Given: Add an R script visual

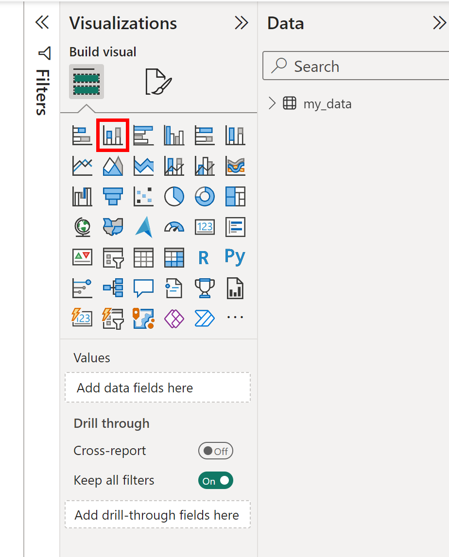Looking at the screenshot, I should (x=205, y=257).
